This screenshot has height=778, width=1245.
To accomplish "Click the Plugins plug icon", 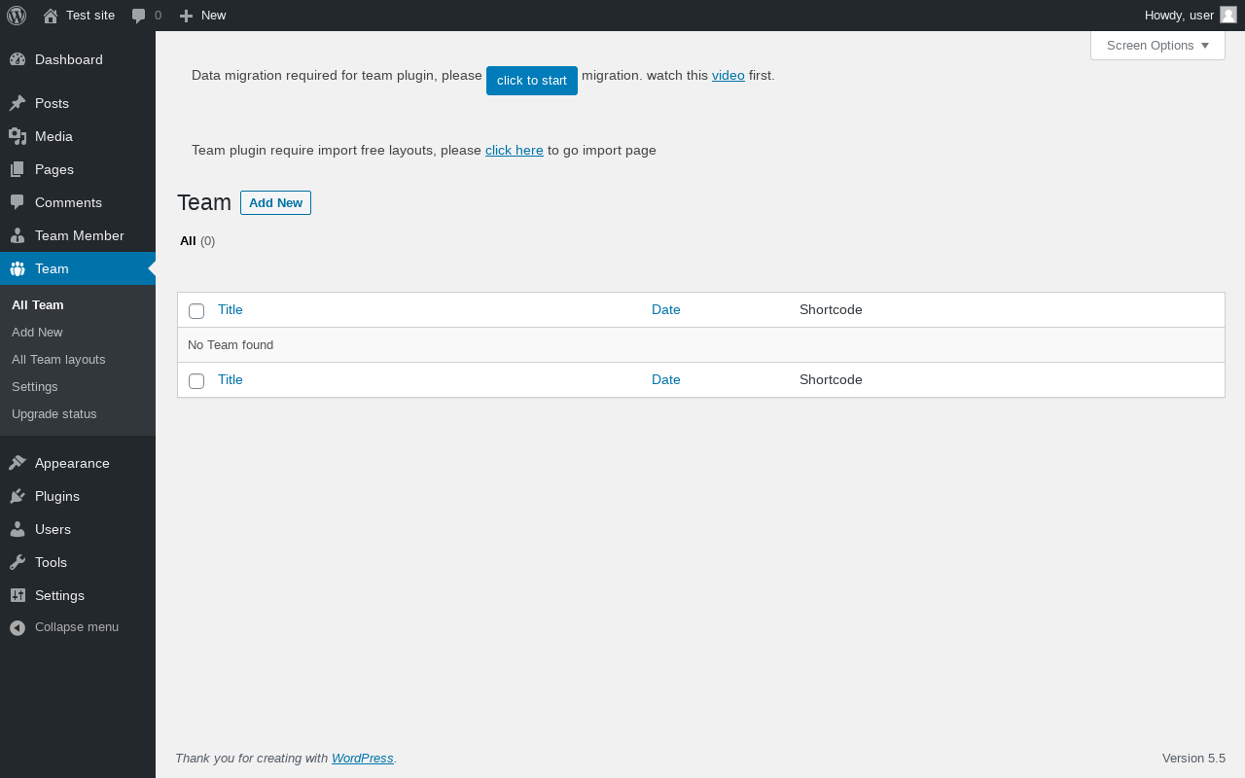I will [x=18, y=496].
